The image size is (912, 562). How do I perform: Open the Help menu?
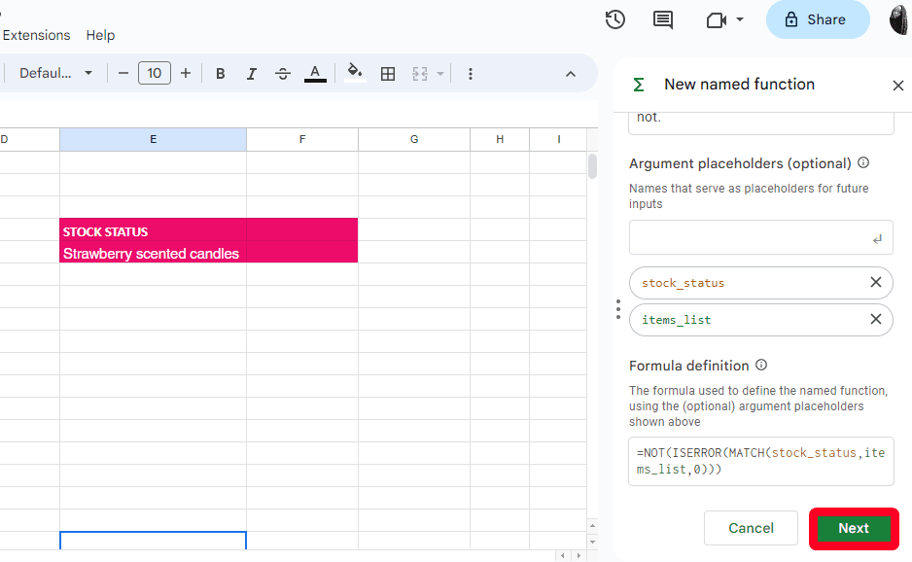tap(100, 35)
